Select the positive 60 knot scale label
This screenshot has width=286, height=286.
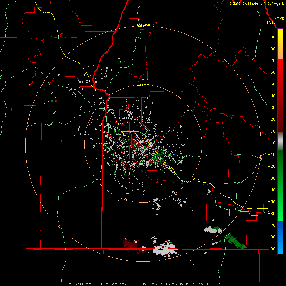pos(273,72)
